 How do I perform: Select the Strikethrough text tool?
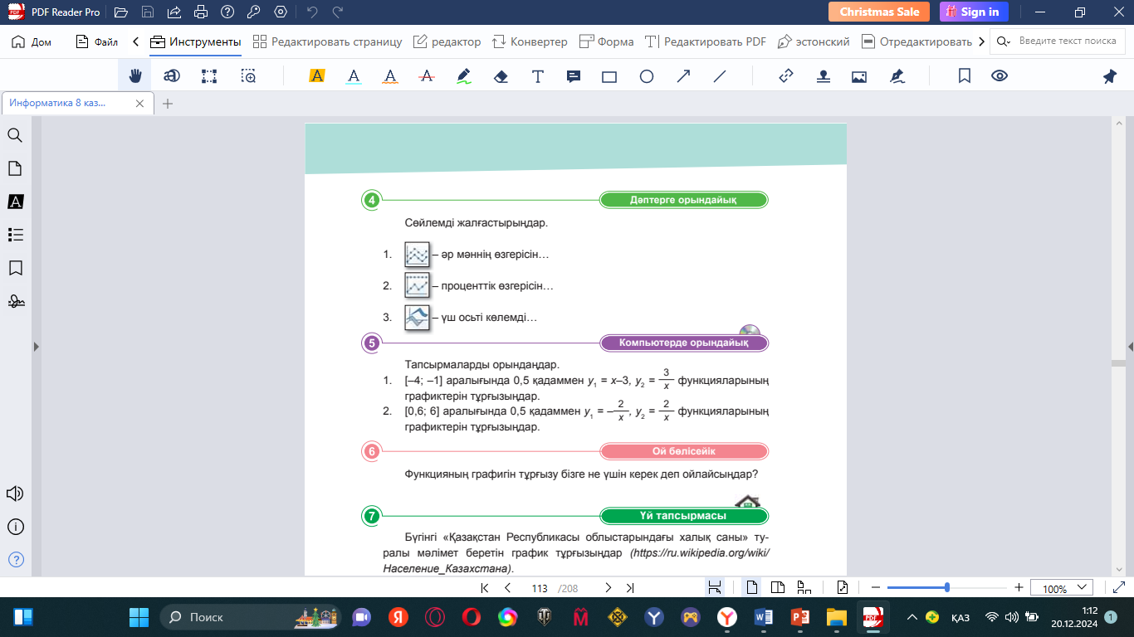point(428,76)
